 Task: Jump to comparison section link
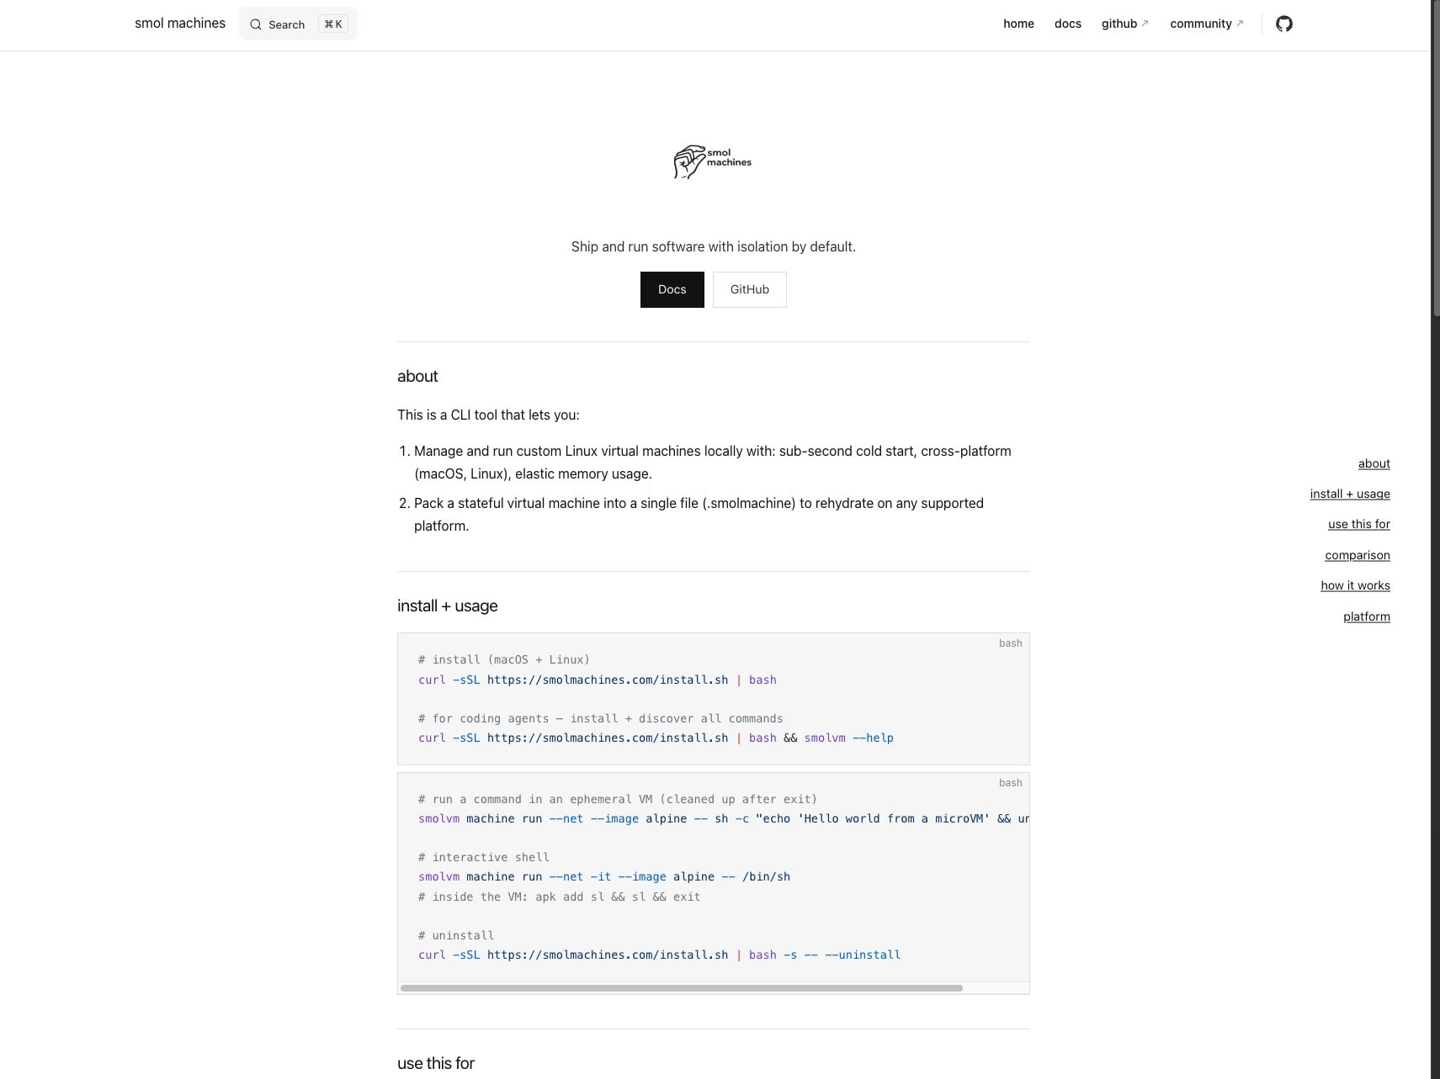click(x=1357, y=555)
